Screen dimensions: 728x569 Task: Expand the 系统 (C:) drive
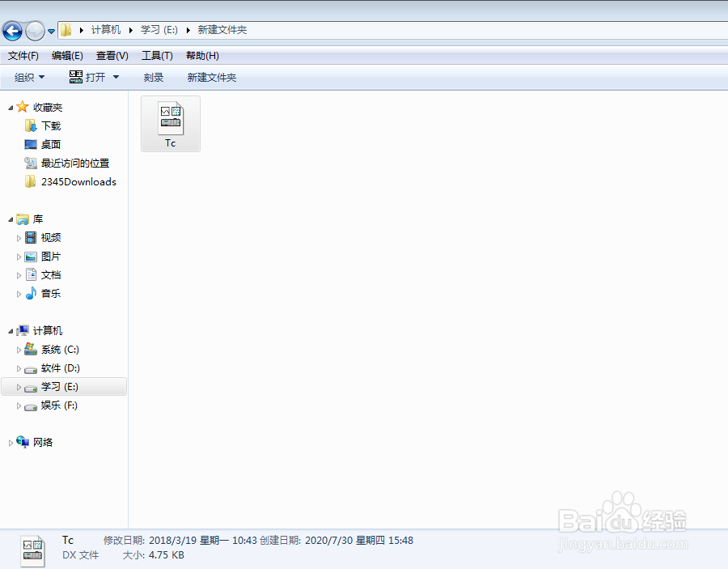click(x=19, y=350)
